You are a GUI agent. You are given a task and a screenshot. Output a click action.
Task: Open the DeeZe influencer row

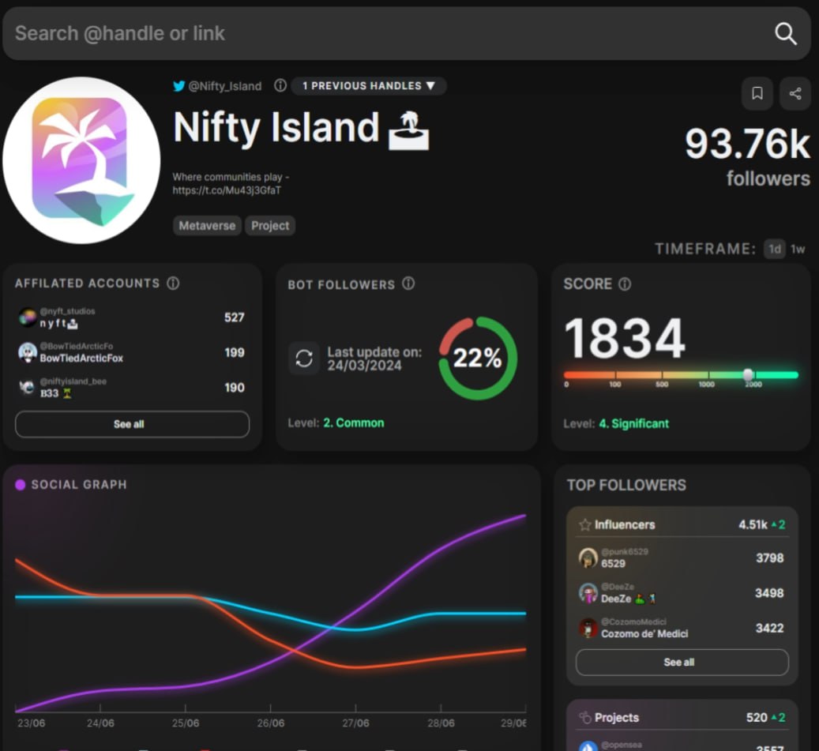[682, 593]
